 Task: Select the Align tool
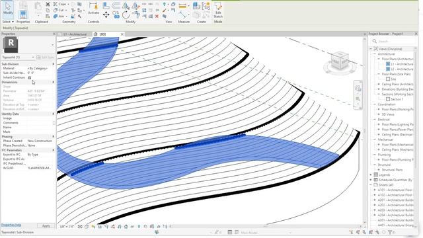106,5
